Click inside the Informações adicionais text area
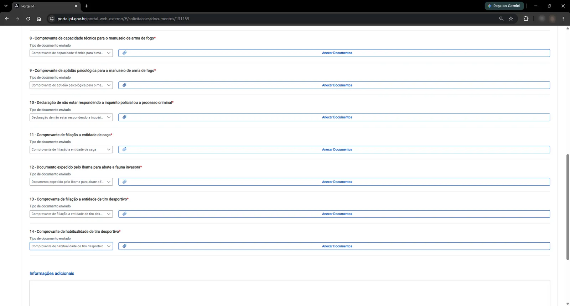 pyautogui.click(x=290, y=293)
